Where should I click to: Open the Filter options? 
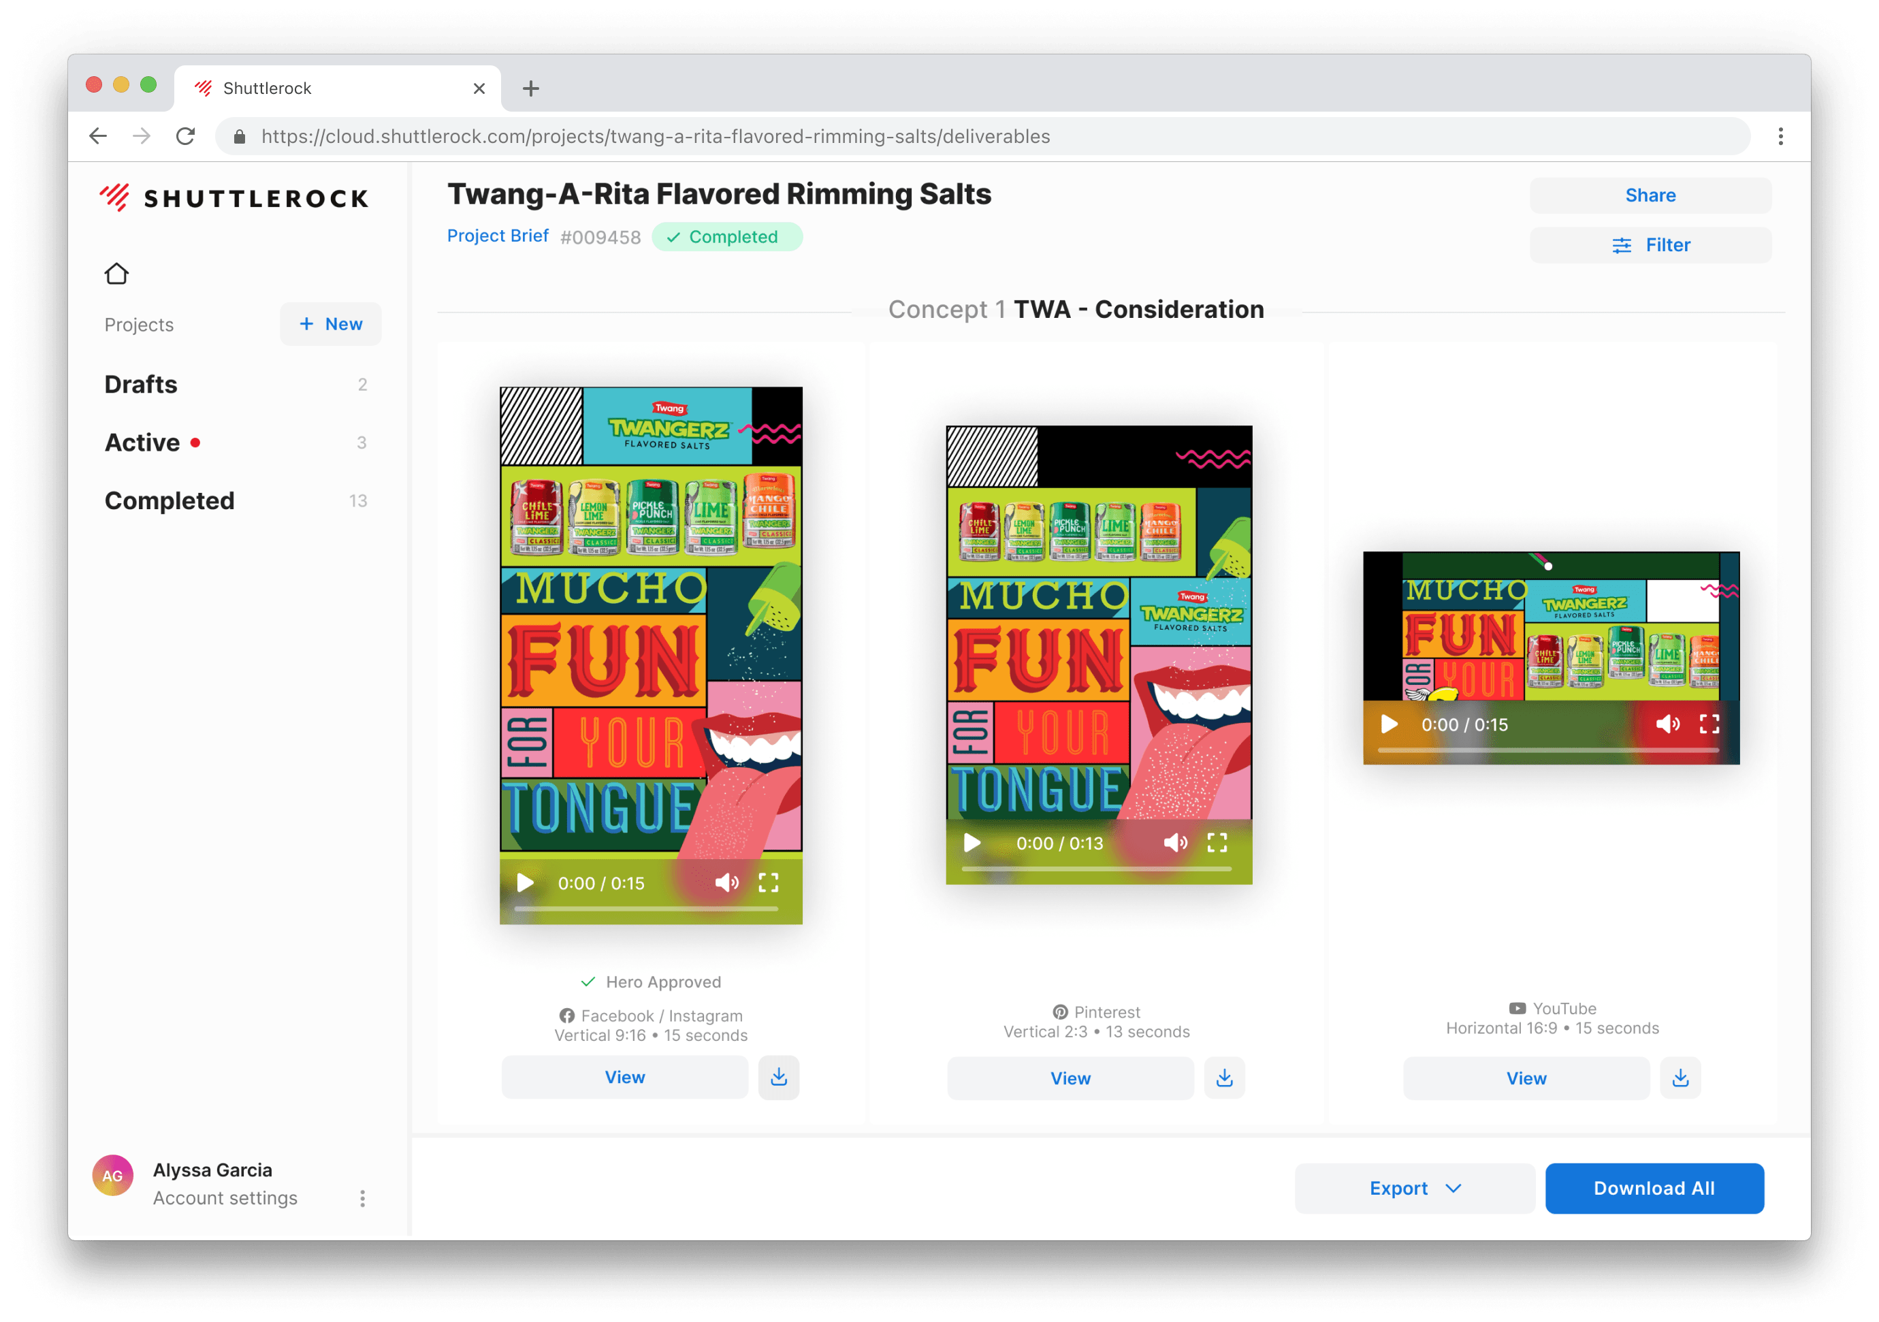tap(1651, 246)
